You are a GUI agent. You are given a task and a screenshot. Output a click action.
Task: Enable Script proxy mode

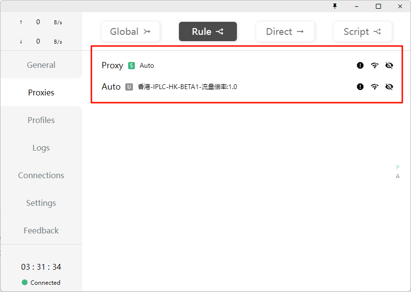click(362, 31)
